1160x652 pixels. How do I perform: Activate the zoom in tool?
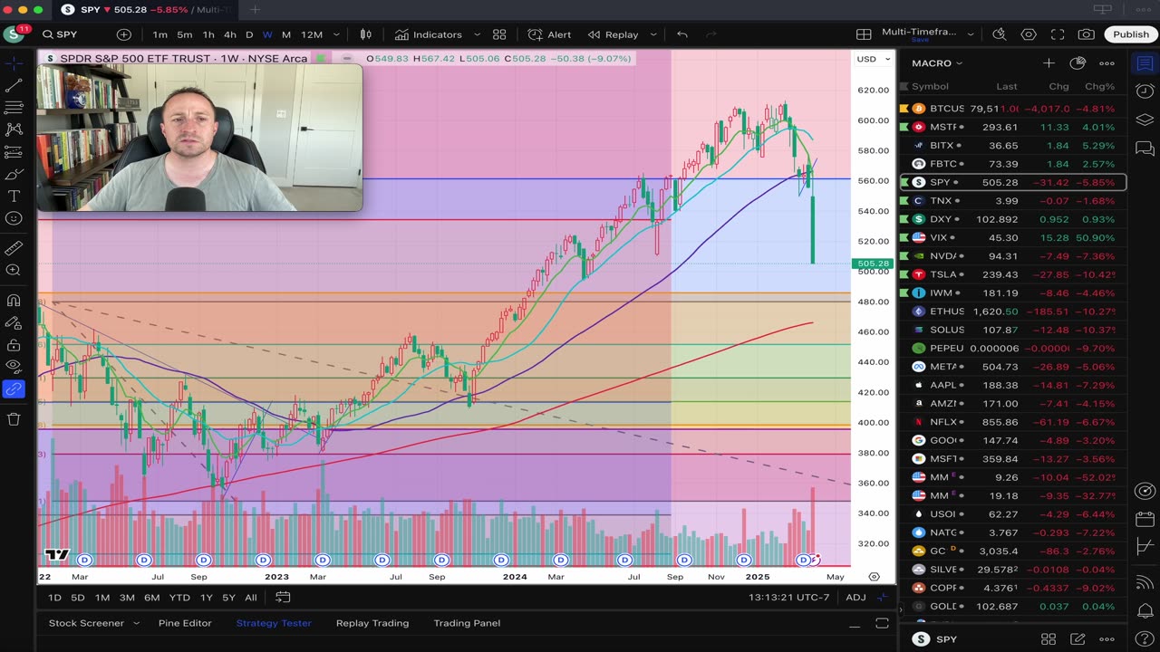[x=14, y=270]
